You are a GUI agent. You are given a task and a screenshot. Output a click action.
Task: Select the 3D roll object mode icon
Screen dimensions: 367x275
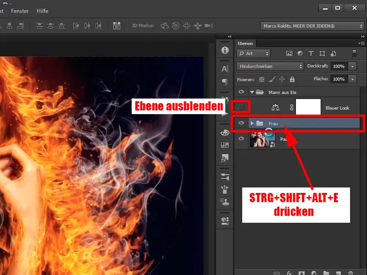(176, 26)
